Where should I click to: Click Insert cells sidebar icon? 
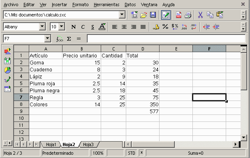tap(7, 61)
